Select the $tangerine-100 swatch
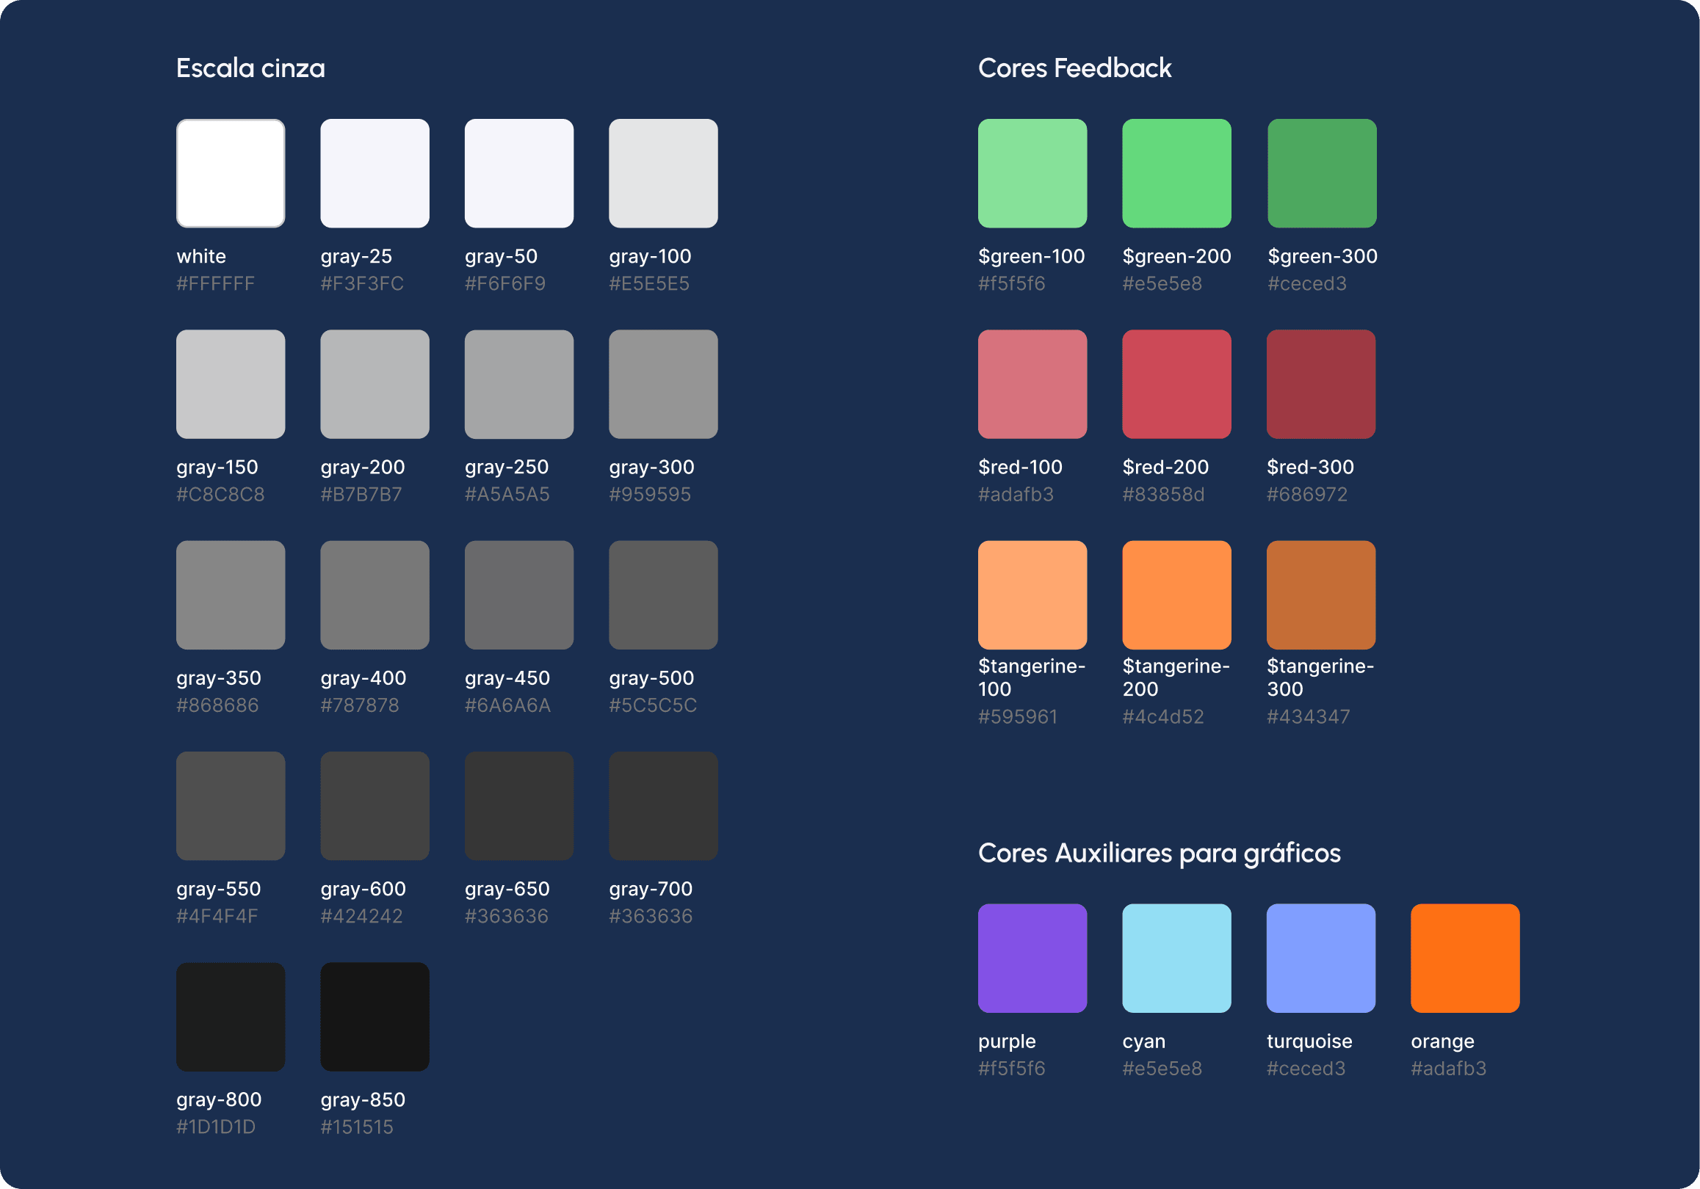Screen dimensions: 1700x1189 [1032, 595]
